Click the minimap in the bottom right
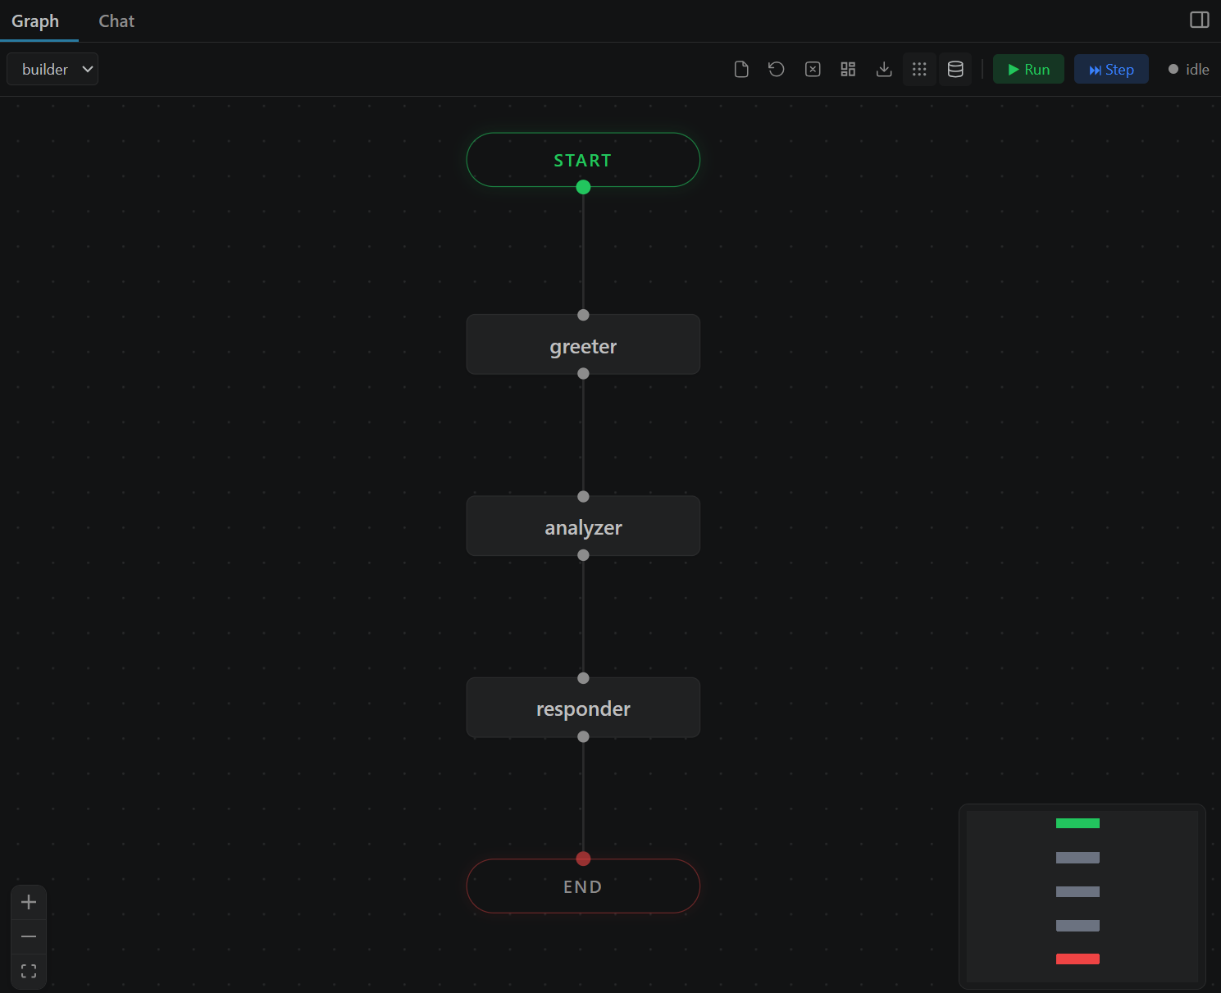The image size is (1221, 993). pos(1081,895)
